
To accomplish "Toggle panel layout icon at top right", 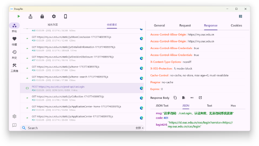I will coord(241,16).
